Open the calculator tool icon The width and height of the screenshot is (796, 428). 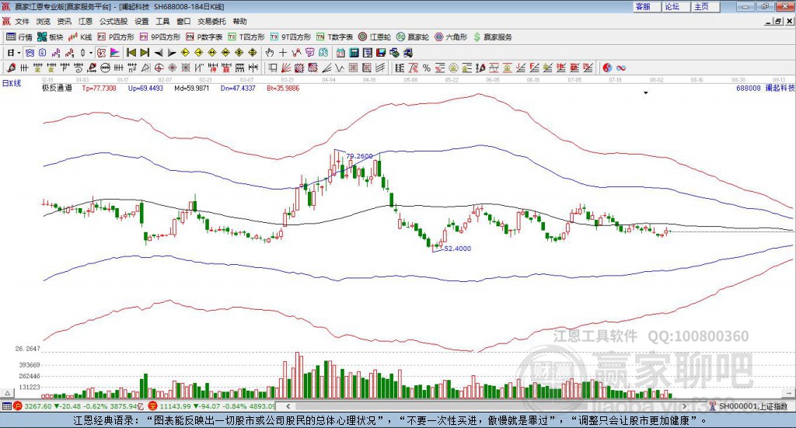354,53
